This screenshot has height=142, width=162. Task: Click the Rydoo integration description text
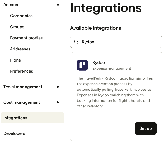(x=115, y=92)
